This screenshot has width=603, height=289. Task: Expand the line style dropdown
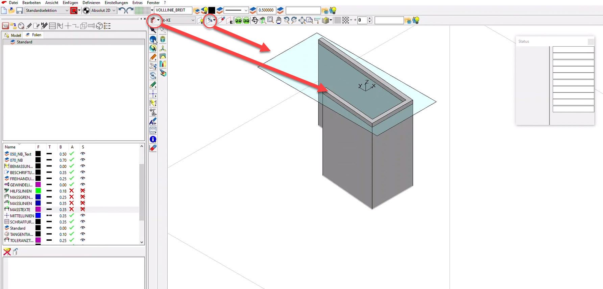point(246,10)
